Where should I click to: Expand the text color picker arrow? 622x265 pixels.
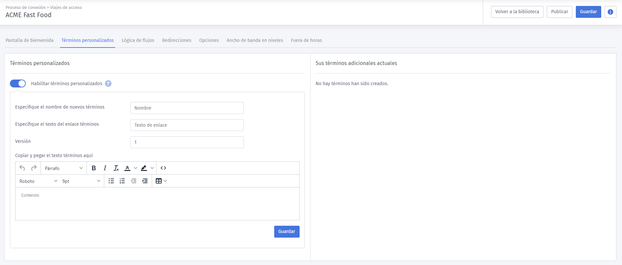click(x=136, y=168)
